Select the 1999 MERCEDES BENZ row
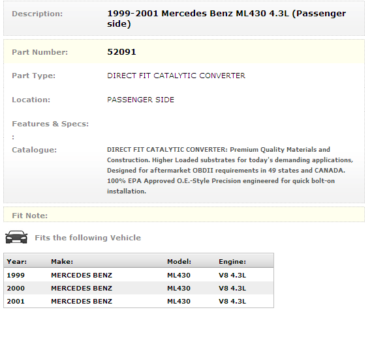372x355 pixels. pos(138,275)
